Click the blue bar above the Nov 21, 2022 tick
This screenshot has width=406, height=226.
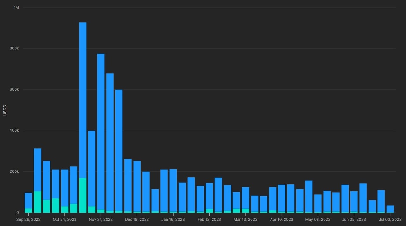[x=101, y=132]
